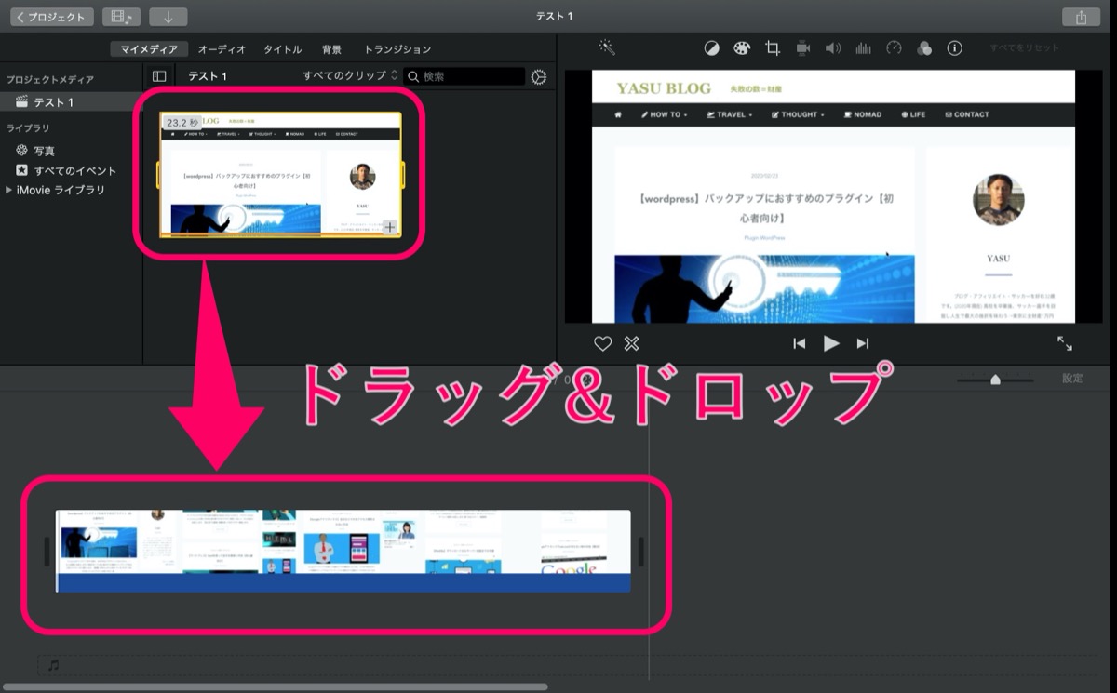Viewport: 1117px width, 693px height.
Task: Click the timeline clip's left trim handle
Action: (47, 552)
